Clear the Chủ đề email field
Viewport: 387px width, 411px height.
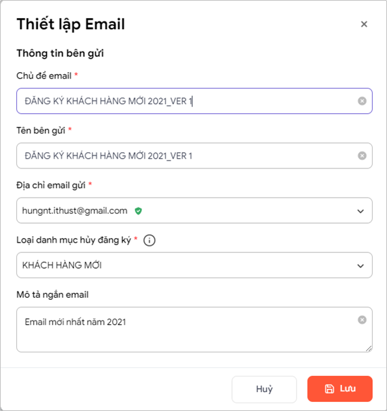362,101
